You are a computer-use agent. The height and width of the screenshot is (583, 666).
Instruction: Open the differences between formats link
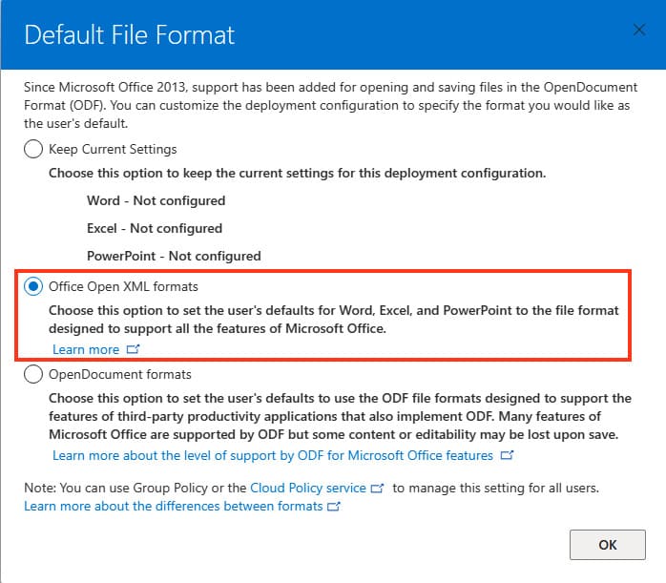174,506
